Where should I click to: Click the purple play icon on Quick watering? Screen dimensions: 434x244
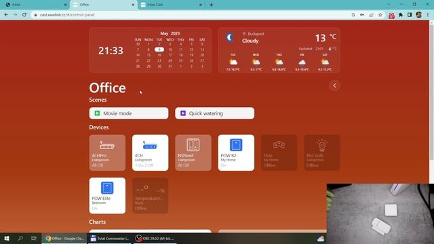coord(183,113)
